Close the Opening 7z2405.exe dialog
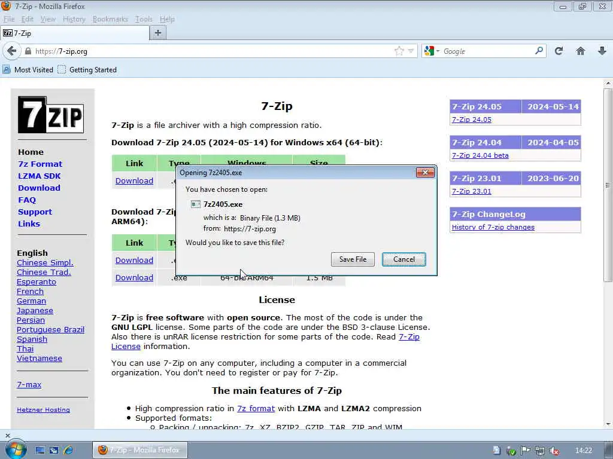This screenshot has width=613, height=459. pyautogui.click(x=426, y=173)
